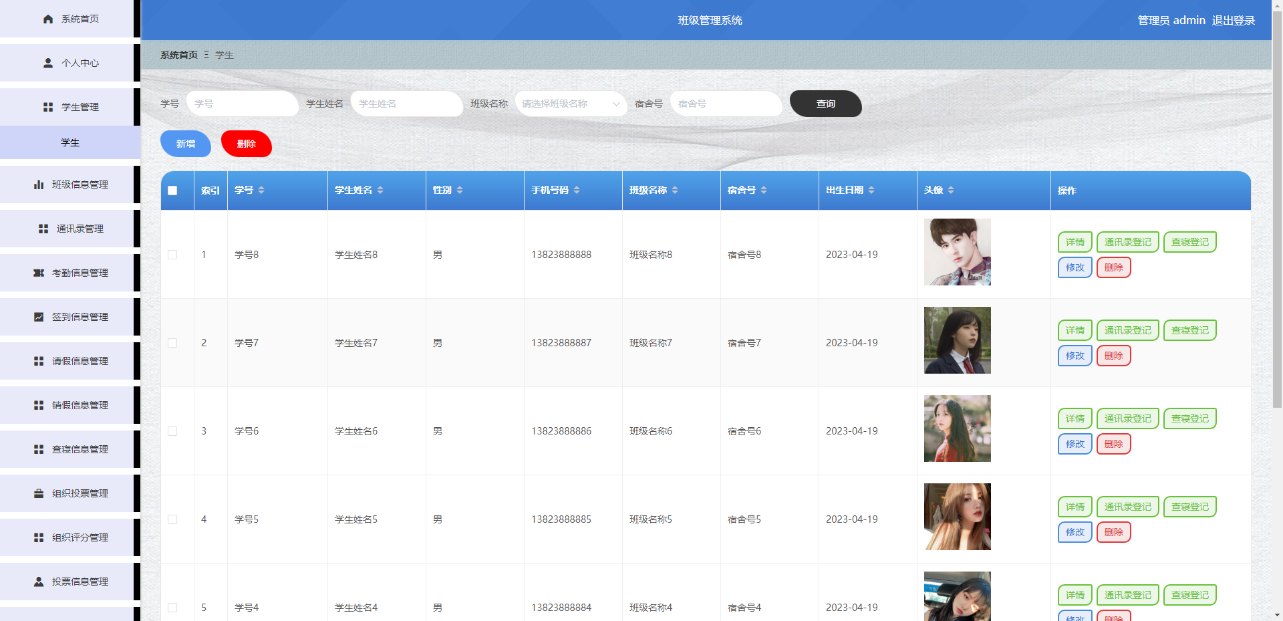Click the person icon next to 个人中心
1283x621 pixels.
pos(47,62)
